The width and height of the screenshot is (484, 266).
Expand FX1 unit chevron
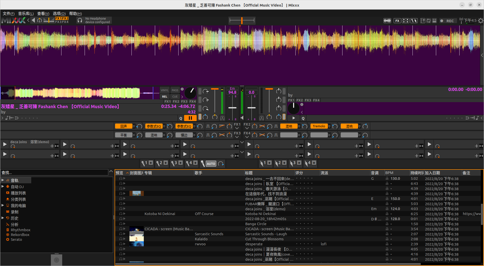click(x=237, y=128)
